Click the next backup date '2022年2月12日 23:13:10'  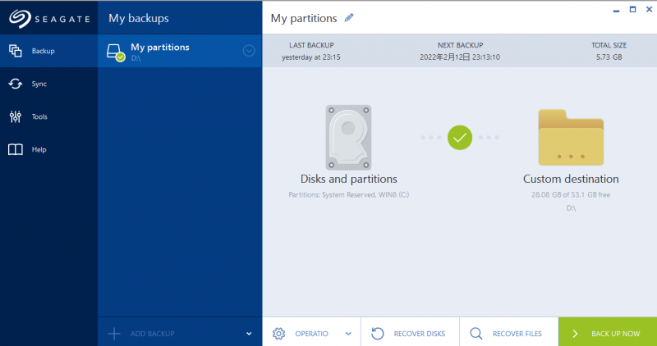point(460,57)
